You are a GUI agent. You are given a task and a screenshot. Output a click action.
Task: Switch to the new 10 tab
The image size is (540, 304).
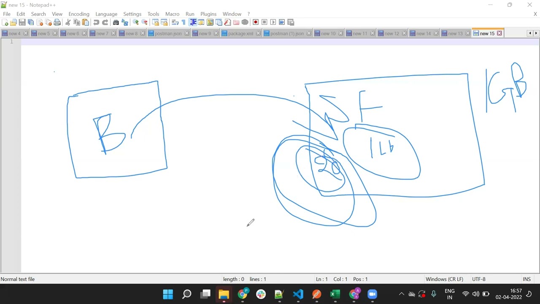(x=328, y=33)
